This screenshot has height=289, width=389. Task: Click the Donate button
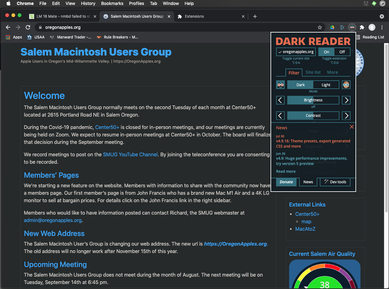click(x=286, y=182)
